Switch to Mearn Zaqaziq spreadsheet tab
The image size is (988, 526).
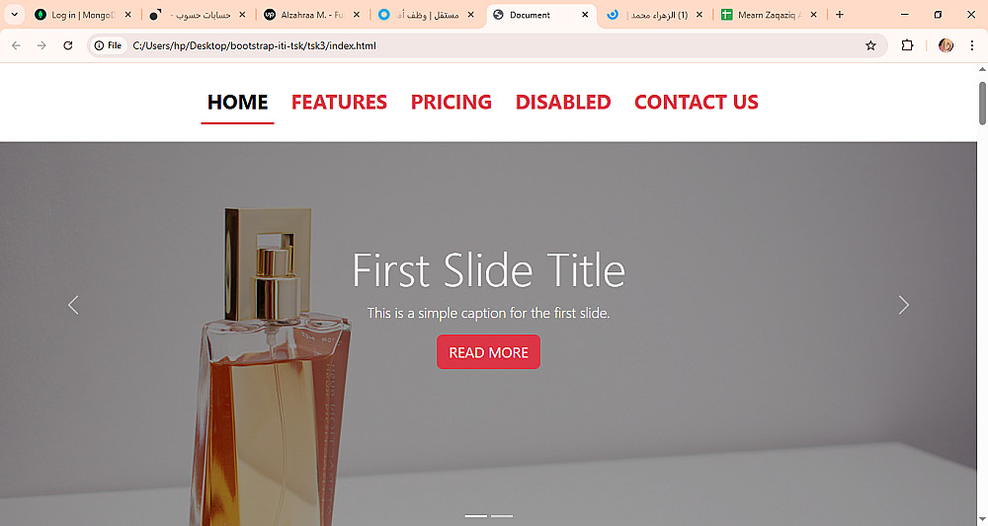point(770,15)
